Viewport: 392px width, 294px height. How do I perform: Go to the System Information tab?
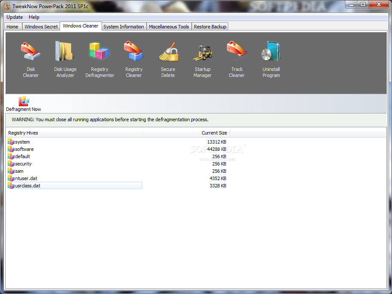point(124,27)
